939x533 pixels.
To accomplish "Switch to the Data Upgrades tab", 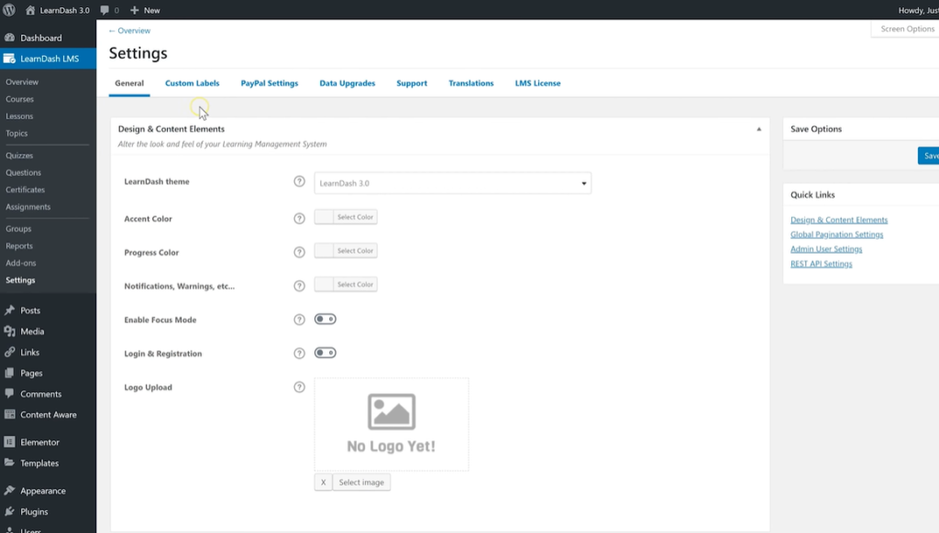I will pyautogui.click(x=348, y=83).
